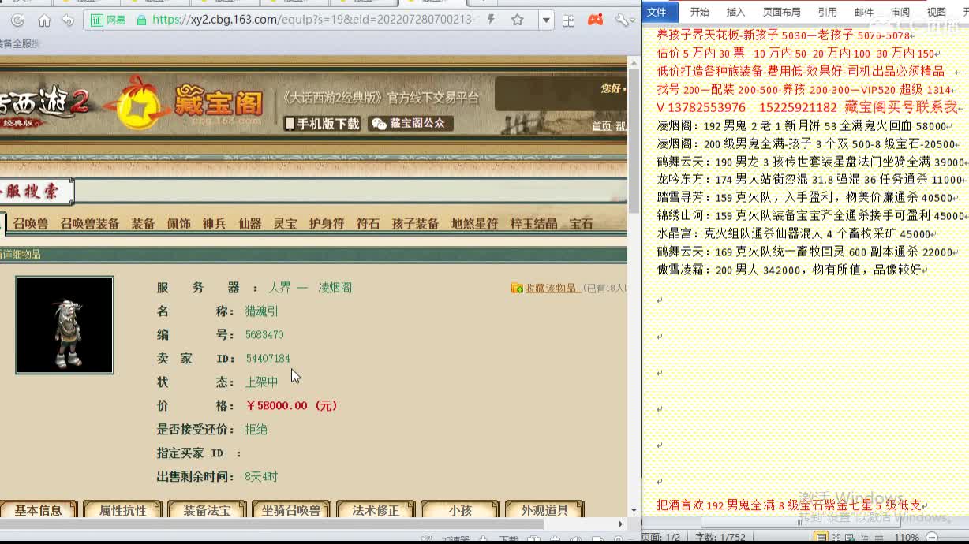Click the 收藏该物品 favorite link
Image resolution: width=969 pixels, height=544 pixels.
pyautogui.click(x=552, y=289)
